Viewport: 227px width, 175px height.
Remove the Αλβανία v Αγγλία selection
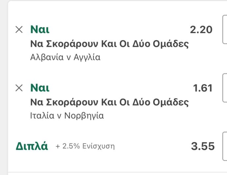19,30
